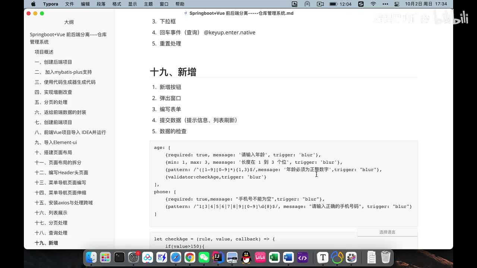Navigate to 十七、分页处理 outline item
Image resolution: width=477 pixels, height=268 pixels.
tap(51, 223)
